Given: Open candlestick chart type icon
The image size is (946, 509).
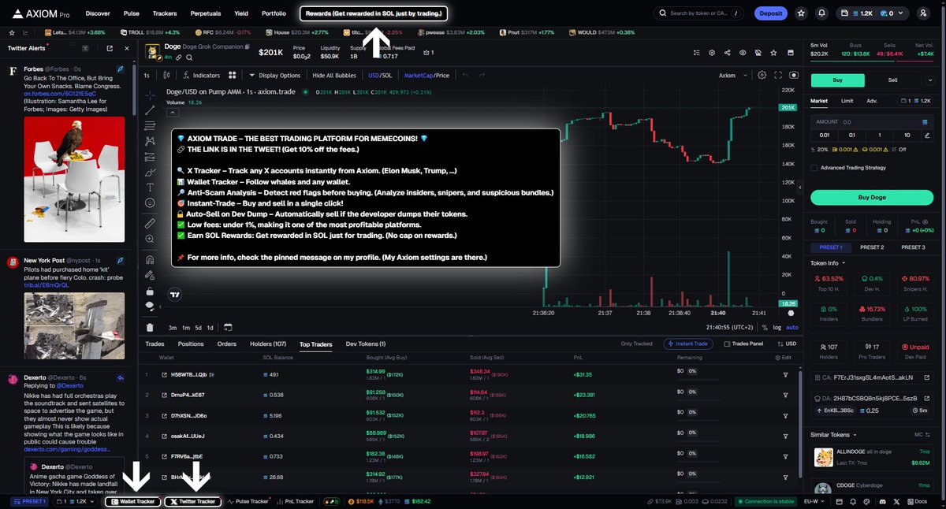Looking at the screenshot, I should coord(166,75).
